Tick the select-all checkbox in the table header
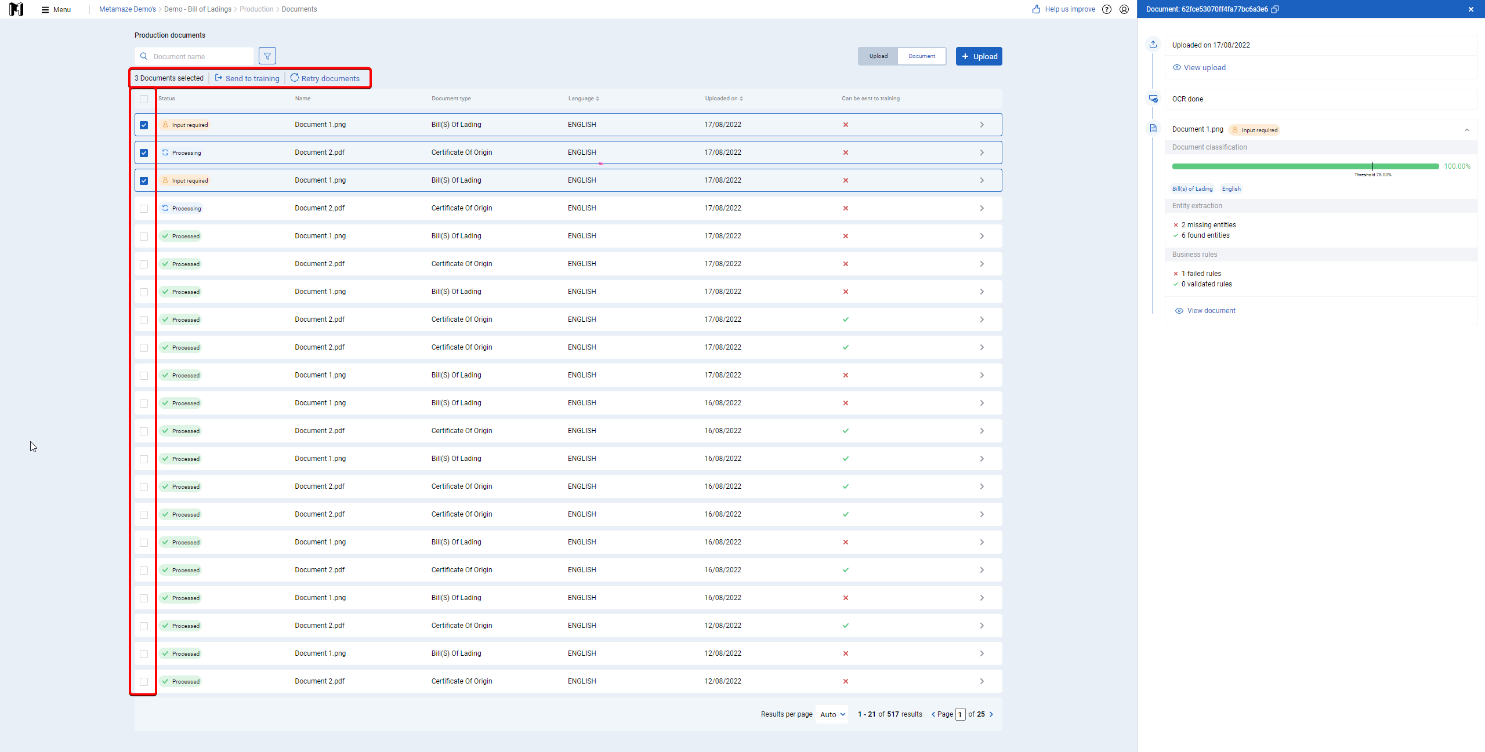 144,99
